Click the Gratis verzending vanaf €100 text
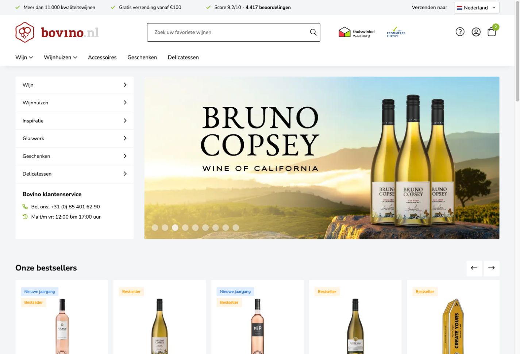The width and height of the screenshot is (520, 354). tap(150, 7)
